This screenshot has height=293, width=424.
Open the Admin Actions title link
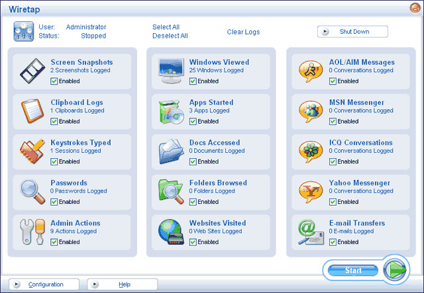point(76,223)
